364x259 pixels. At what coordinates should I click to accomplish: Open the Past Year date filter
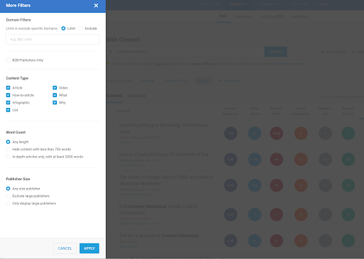pyautogui.click(x=148, y=81)
